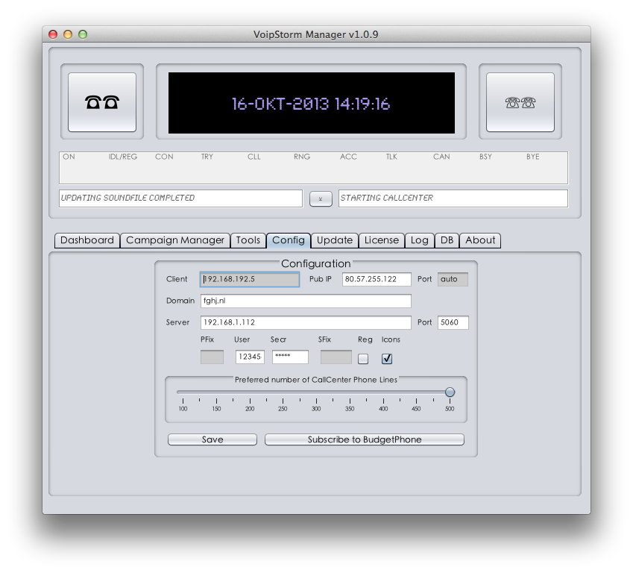Click the Domain input field
633x573 pixels.
306,301
